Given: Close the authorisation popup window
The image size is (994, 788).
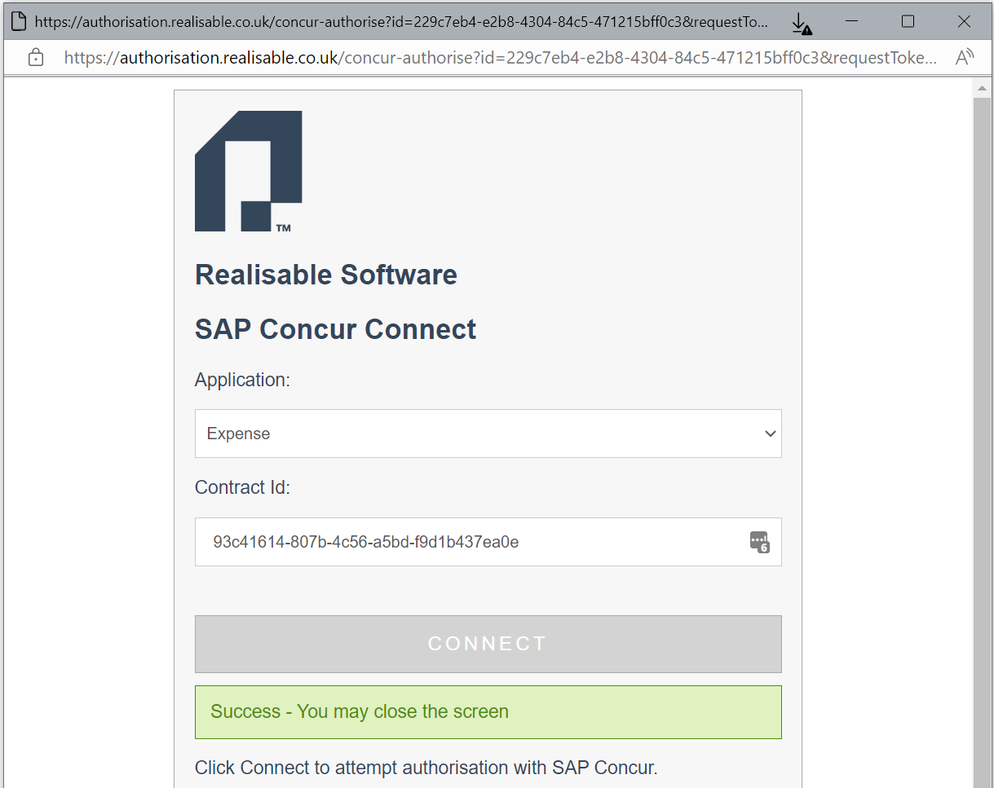Looking at the screenshot, I should pyautogui.click(x=964, y=22).
